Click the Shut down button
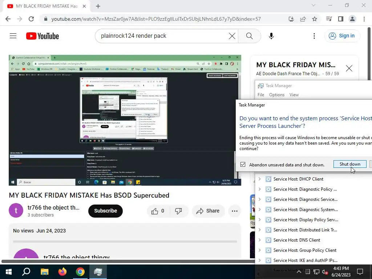 pyautogui.click(x=350, y=164)
